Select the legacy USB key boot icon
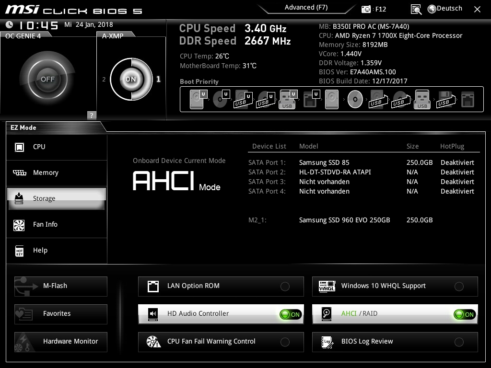This screenshot has width=491, height=368. click(422, 99)
